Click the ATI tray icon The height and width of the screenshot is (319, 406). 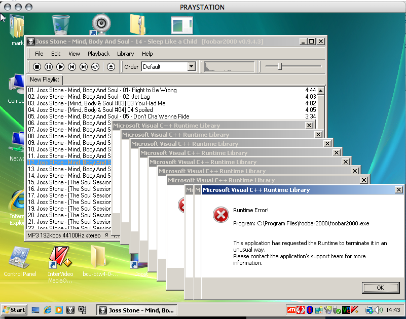point(291,310)
